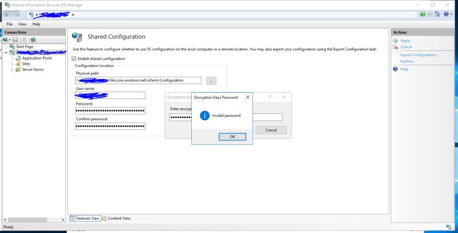458x233 pixels.
Task: Select Start Page in Connections tree
Action: 25,46
